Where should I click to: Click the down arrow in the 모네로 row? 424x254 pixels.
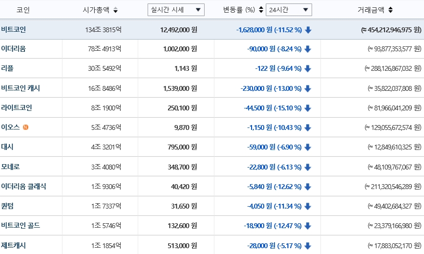pyautogui.click(x=308, y=167)
